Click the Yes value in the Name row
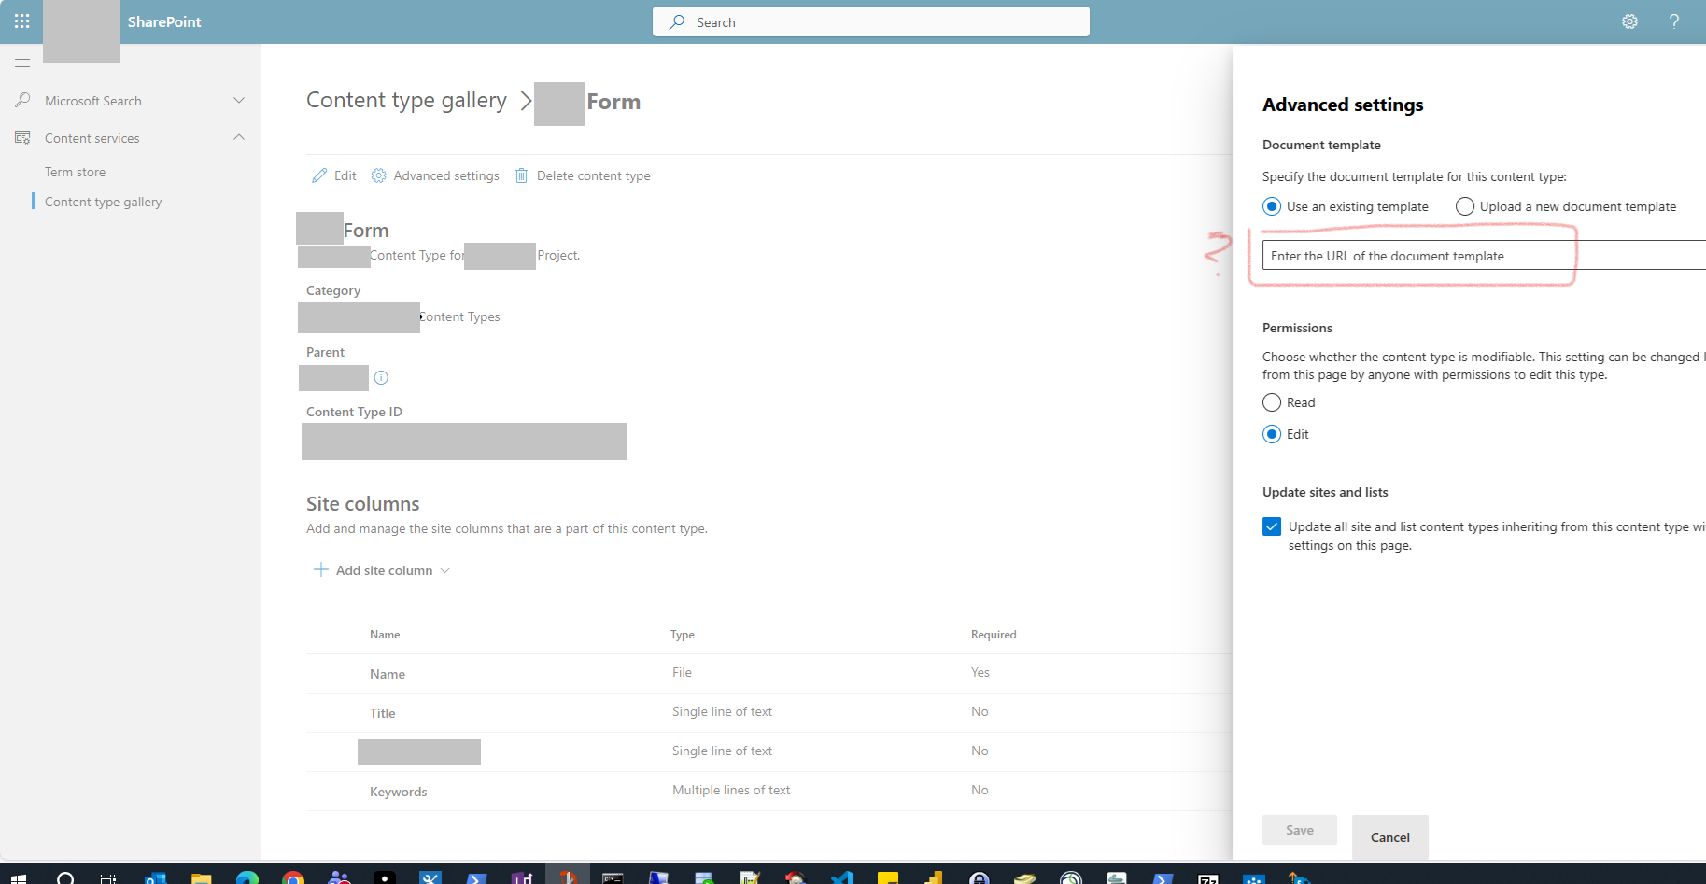The height and width of the screenshot is (884, 1706). point(980,672)
